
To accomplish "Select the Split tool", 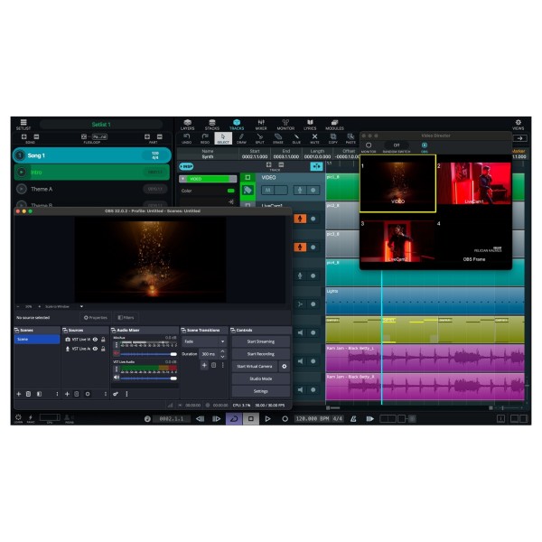I will tap(259, 137).
